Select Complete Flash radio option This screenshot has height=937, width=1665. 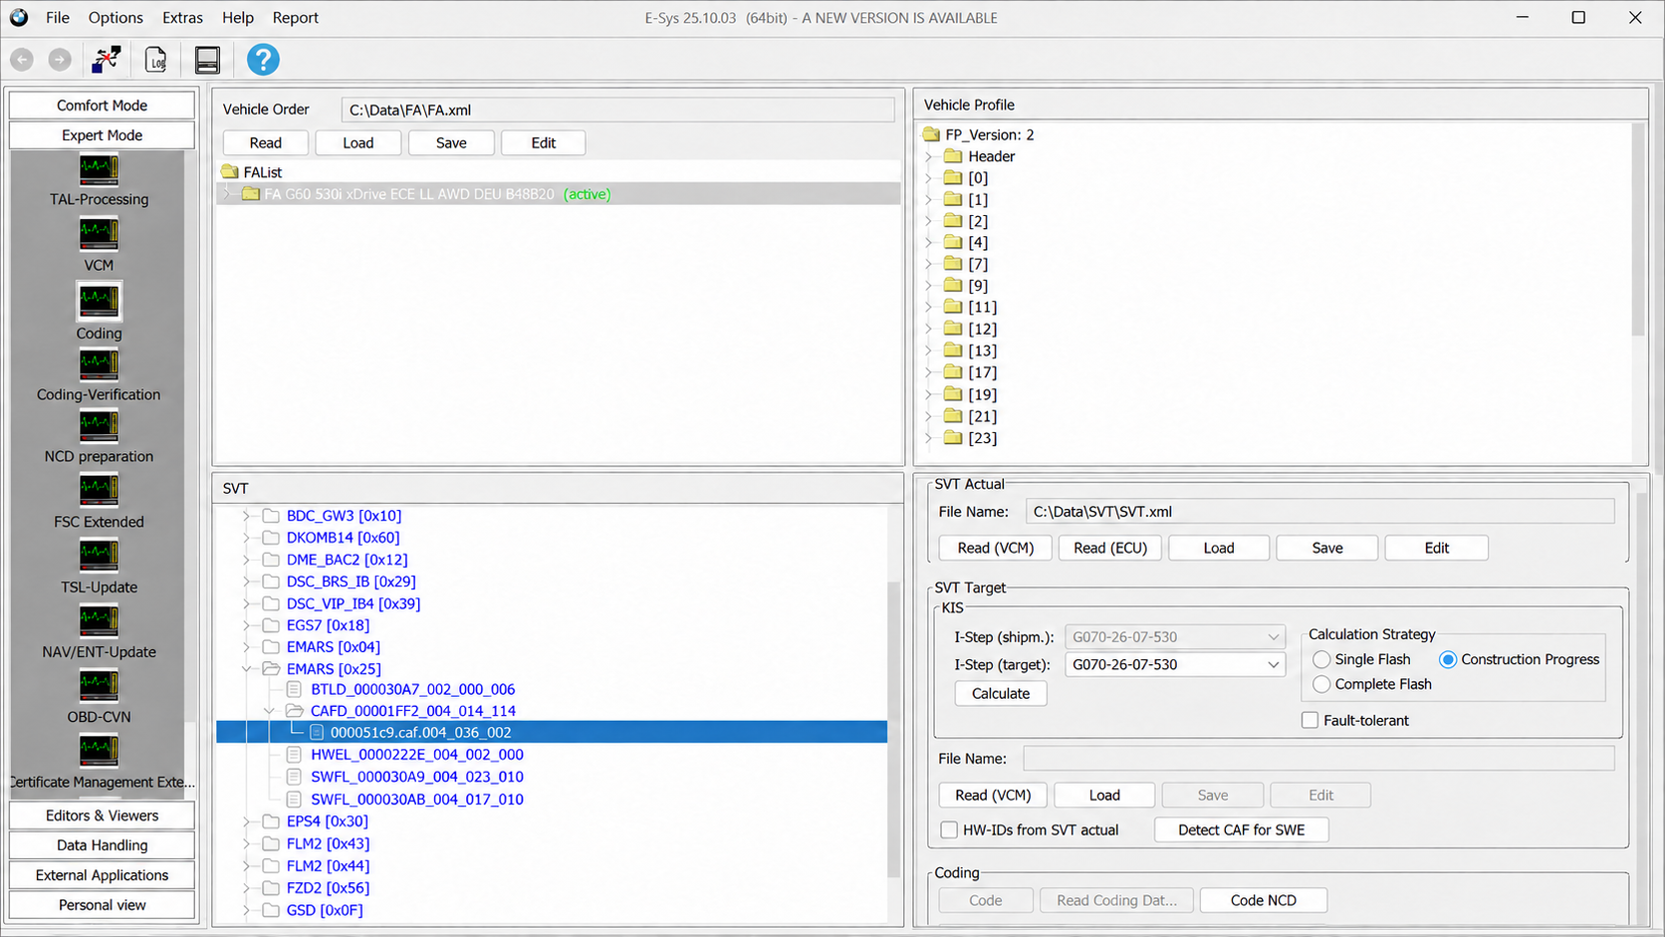tap(1321, 684)
